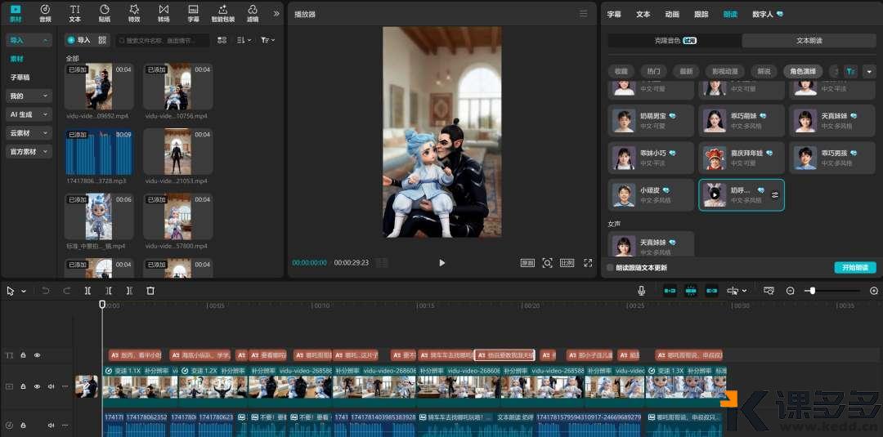Switch media library to grid view
This screenshot has width=883, height=437.
[222, 40]
